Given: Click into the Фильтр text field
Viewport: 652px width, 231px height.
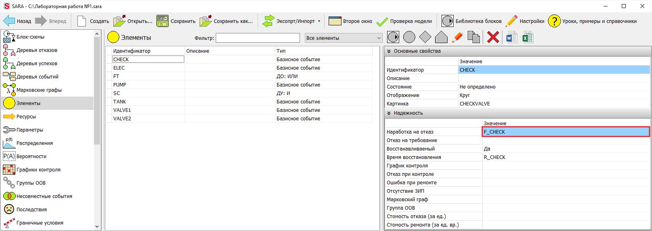Looking at the screenshot, I should coord(258,38).
